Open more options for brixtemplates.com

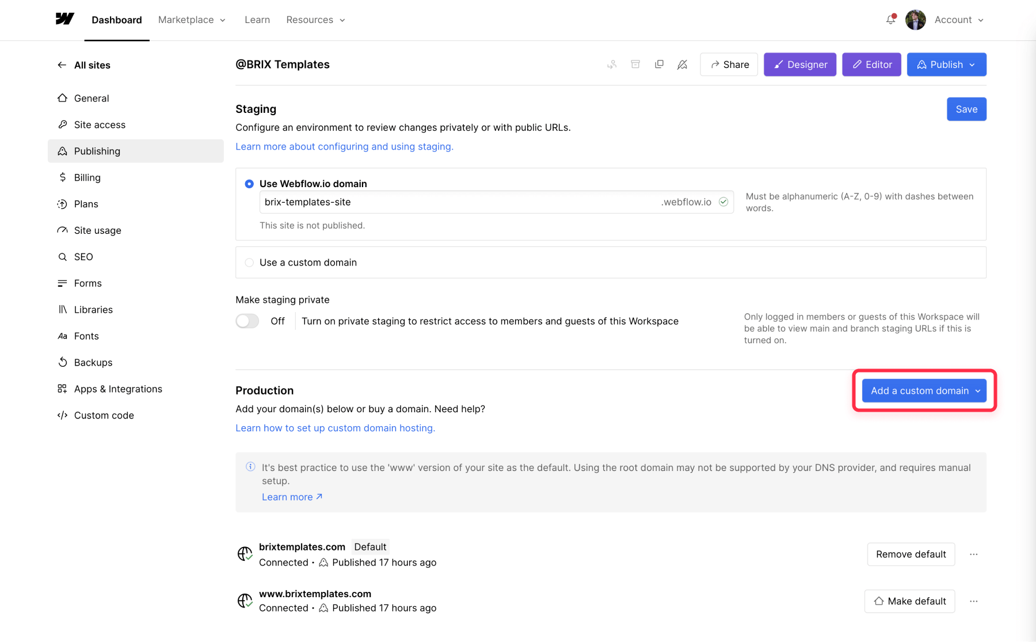point(974,554)
